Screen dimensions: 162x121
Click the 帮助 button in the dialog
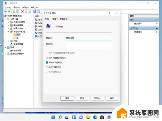[x=112, y=98]
